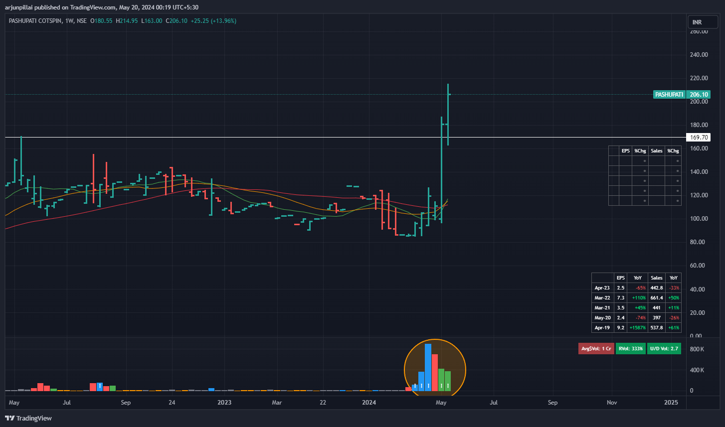
Task: Click the RVol: 333% badge
Action: pyautogui.click(x=631, y=349)
